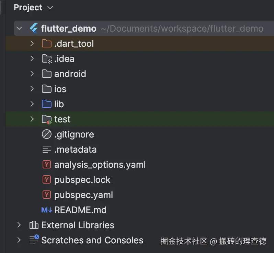Click the .idea folder icon

[46, 59]
